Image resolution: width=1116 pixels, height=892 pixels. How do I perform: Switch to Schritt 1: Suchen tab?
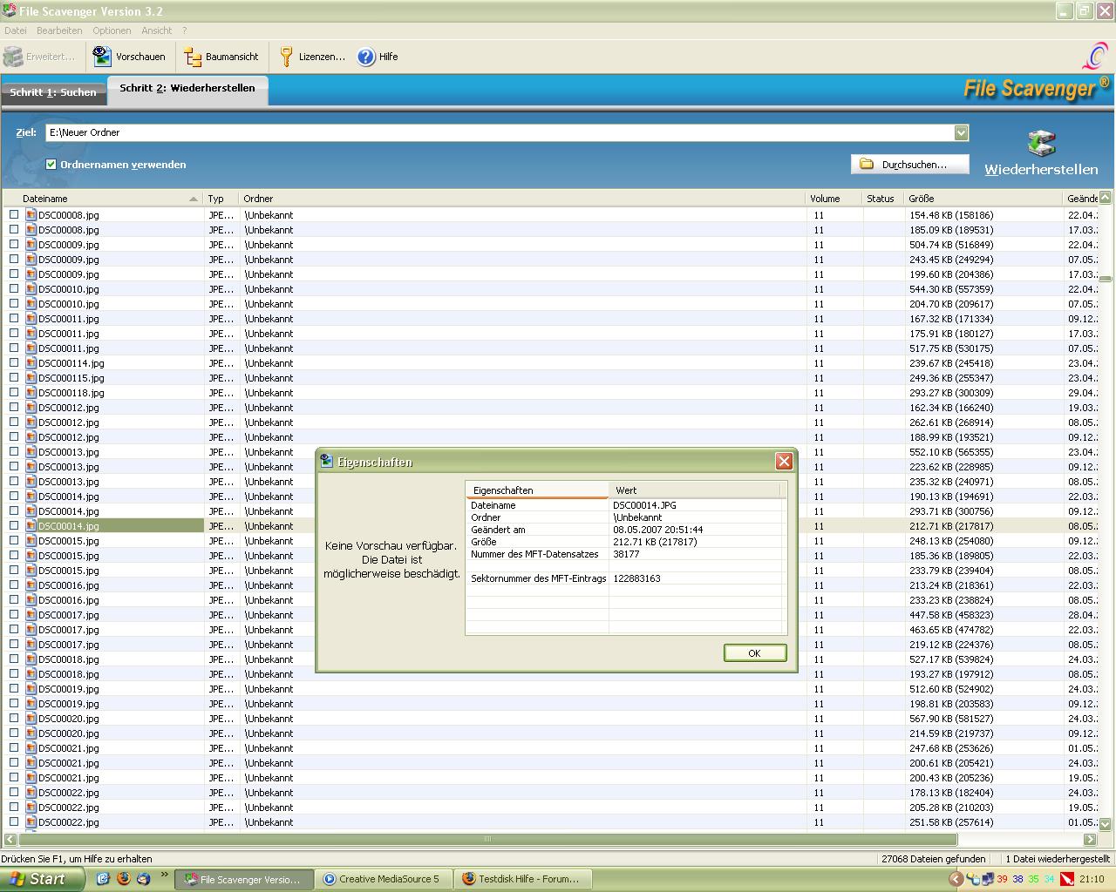(x=53, y=91)
